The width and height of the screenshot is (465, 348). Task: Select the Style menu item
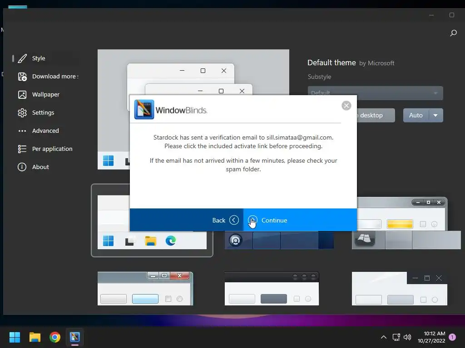tap(45, 58)
